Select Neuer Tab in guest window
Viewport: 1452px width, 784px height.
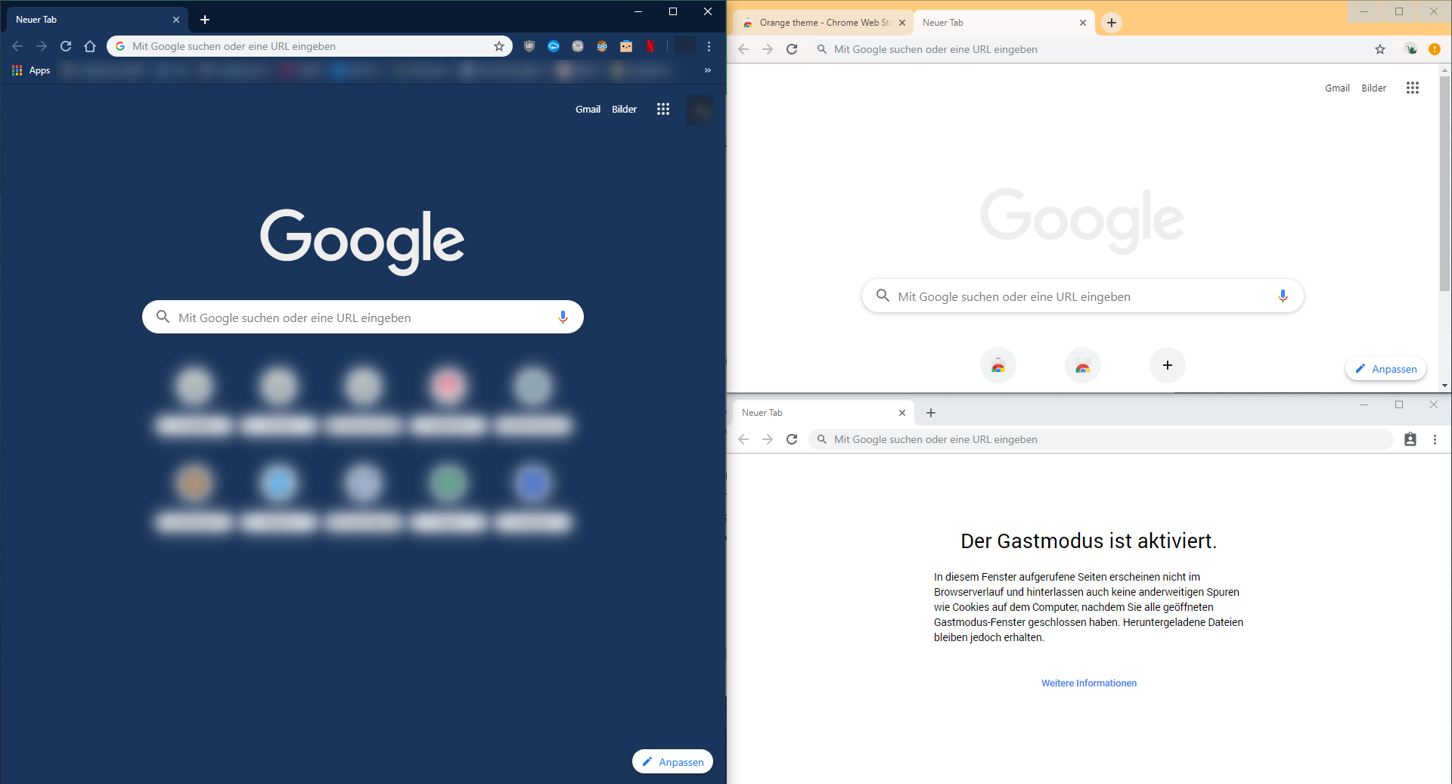click(x=824, y=413)
